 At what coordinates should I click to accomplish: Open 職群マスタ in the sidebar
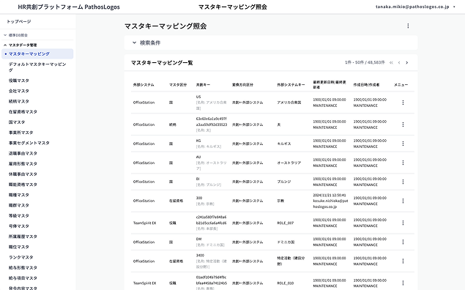coord(19,205)
